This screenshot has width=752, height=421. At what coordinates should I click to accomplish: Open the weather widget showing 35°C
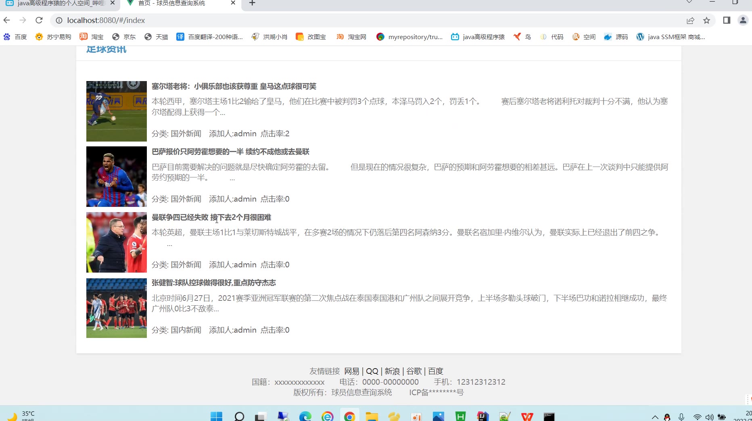point(21,415)
